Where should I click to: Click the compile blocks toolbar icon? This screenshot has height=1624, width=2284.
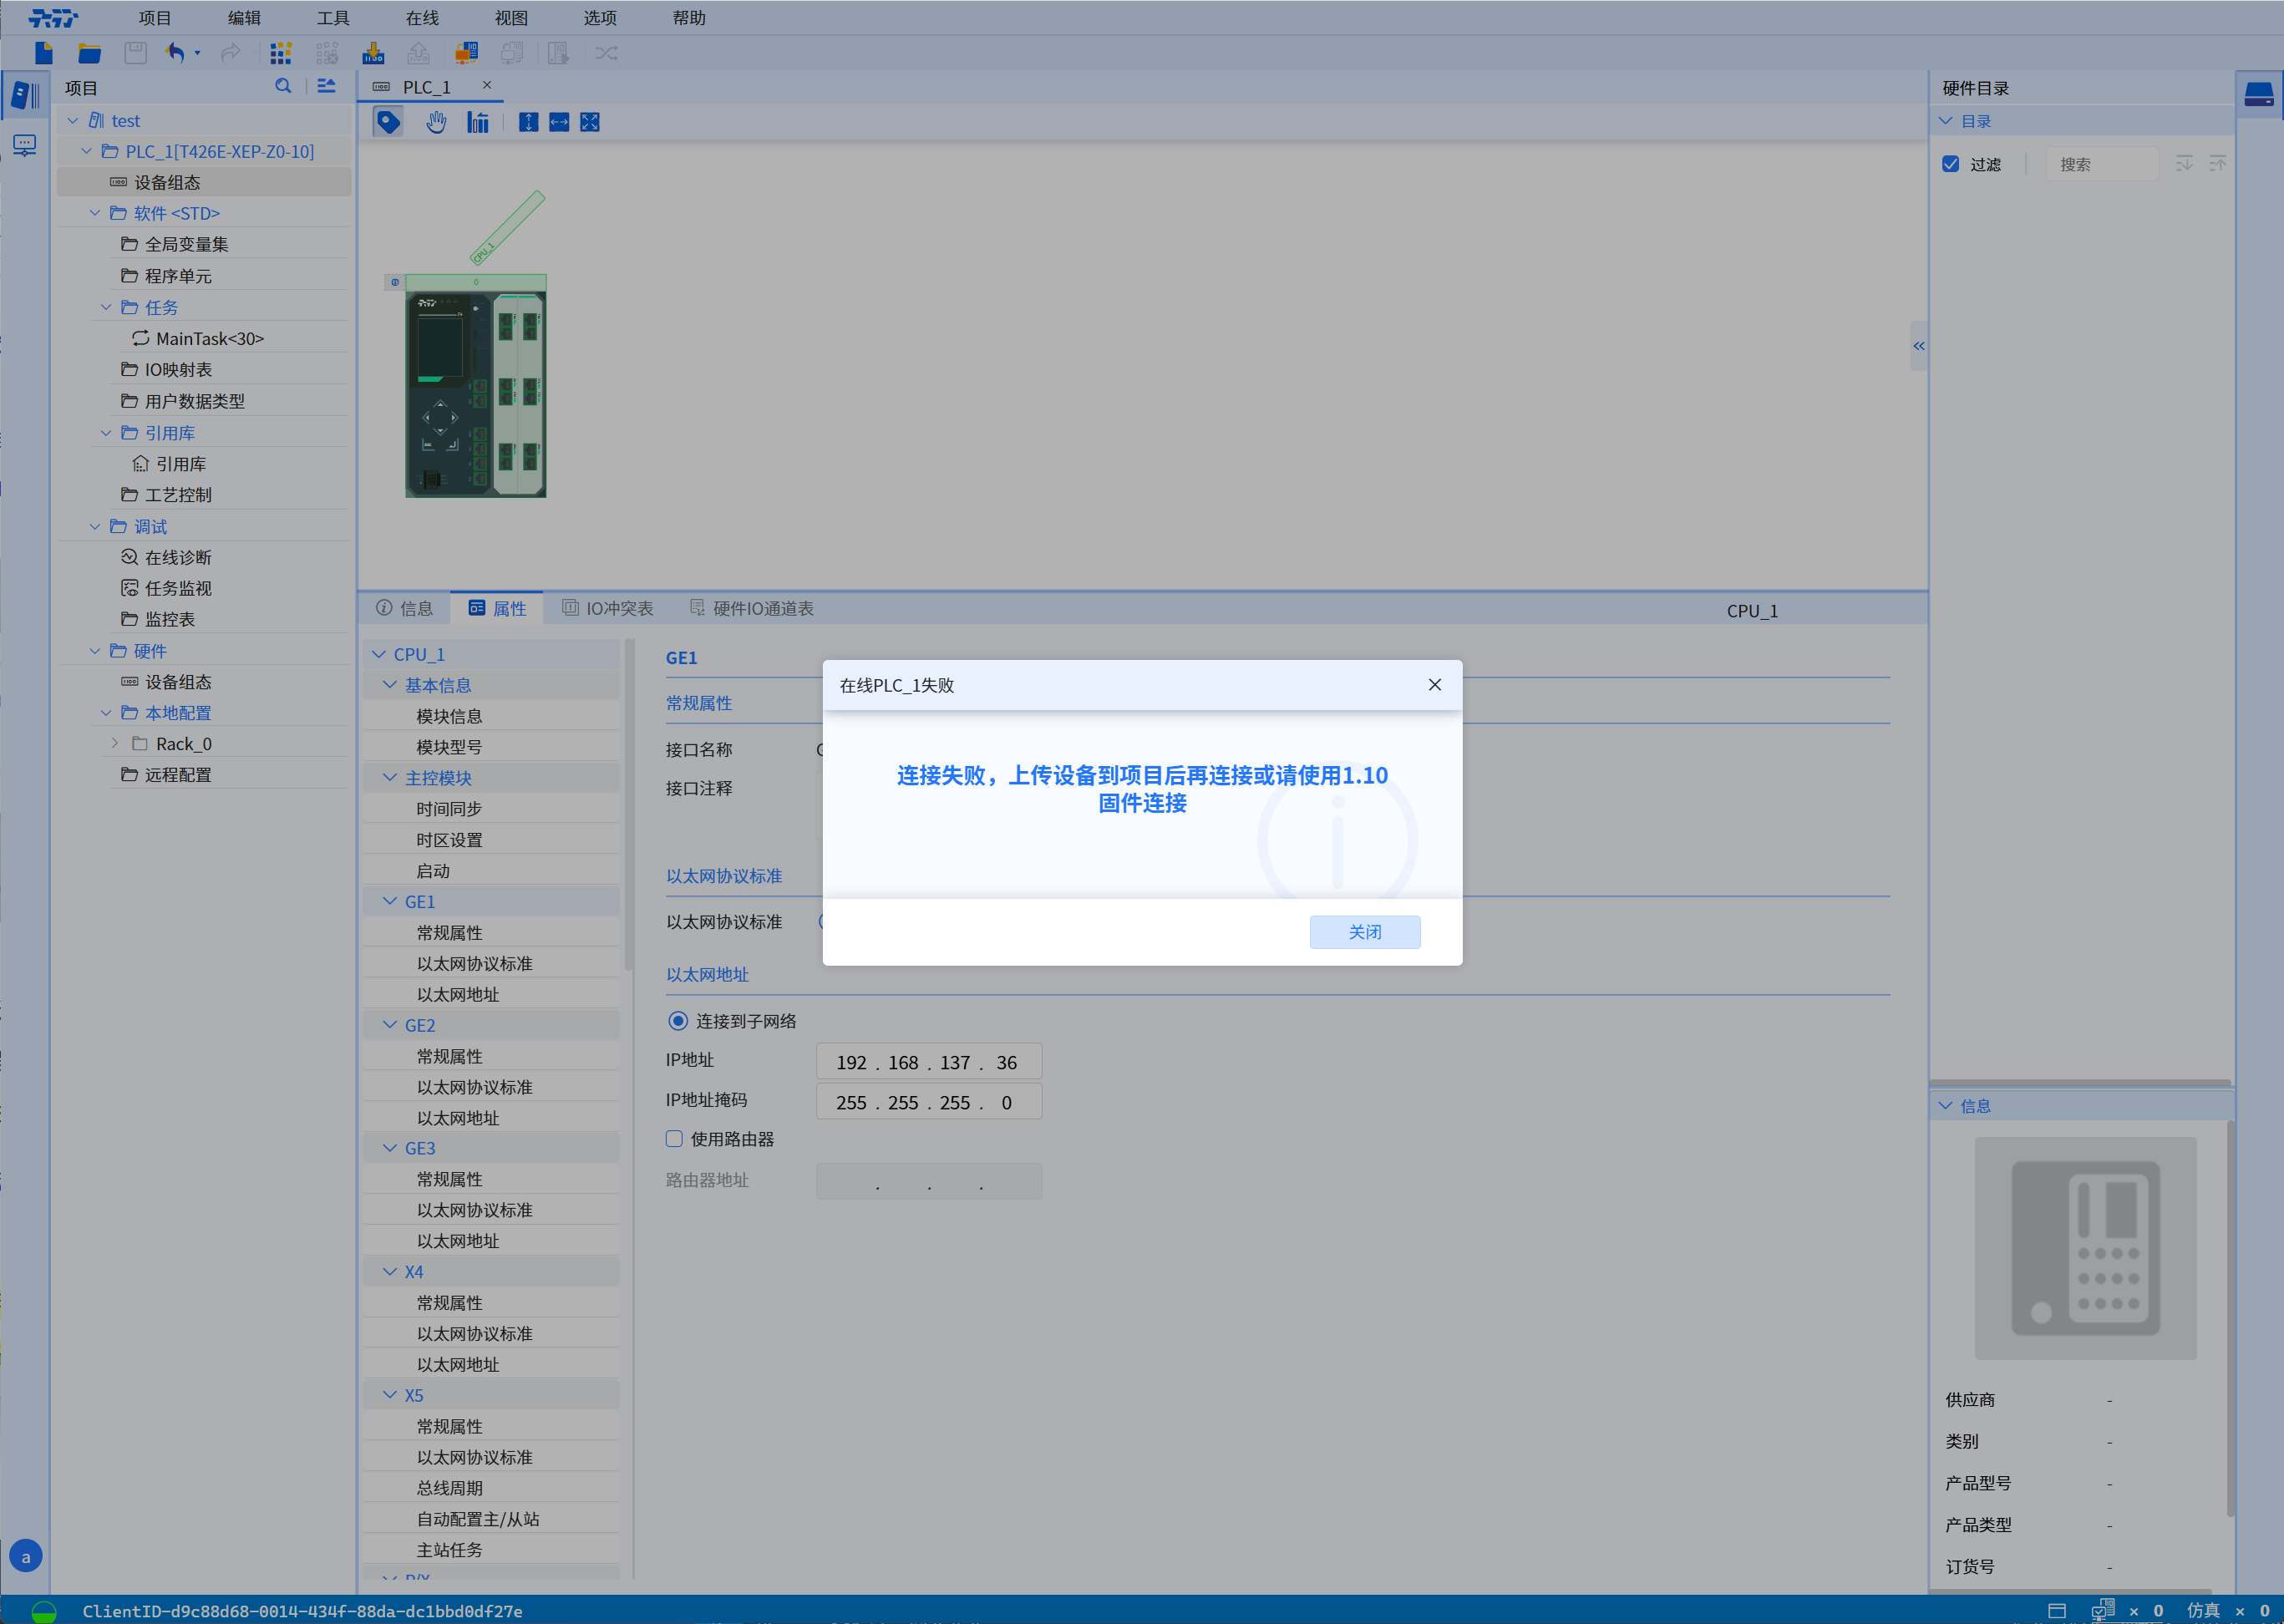pyautogui.click(x=281, y=53)
